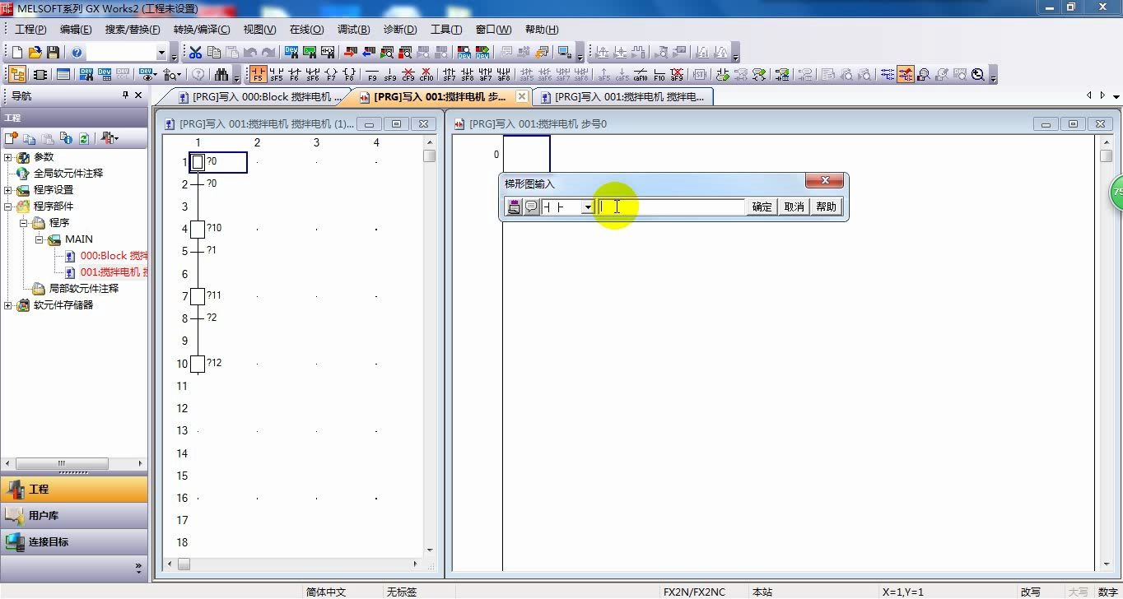Insert open contact with F5 ladder icon
This screenshot has height=599, width=1123.
click(x=259, y=74)
